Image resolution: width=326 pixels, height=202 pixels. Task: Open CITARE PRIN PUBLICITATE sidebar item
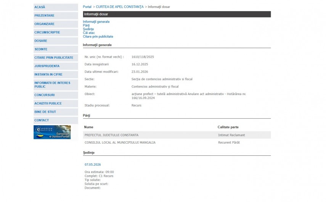point(54,58)
